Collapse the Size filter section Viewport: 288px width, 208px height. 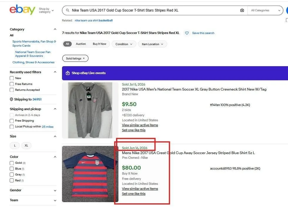click(55, 136)
